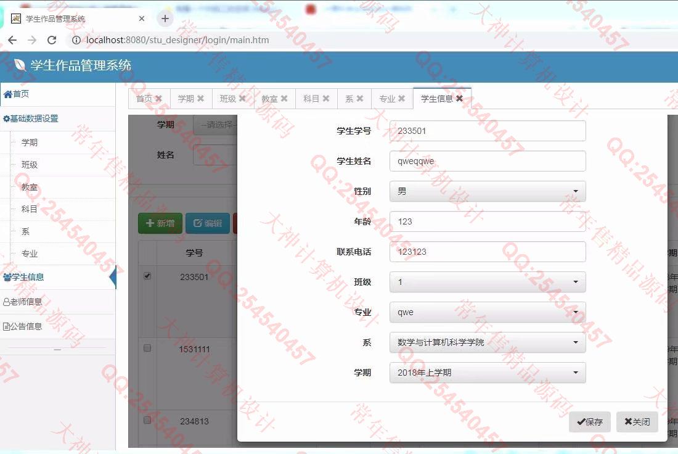Open 首页 in the sidebar
The width and height of the screenshot is (678, 454).
click(58, 94)
